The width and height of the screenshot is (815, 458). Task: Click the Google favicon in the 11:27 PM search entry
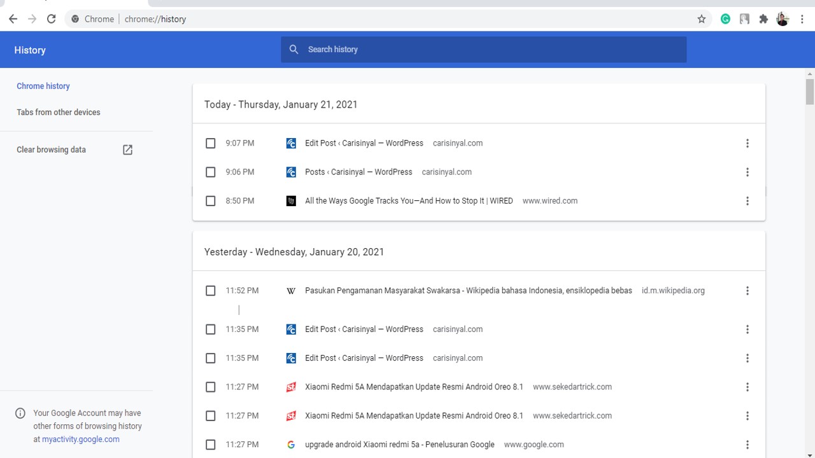click(x=291, y=445)
